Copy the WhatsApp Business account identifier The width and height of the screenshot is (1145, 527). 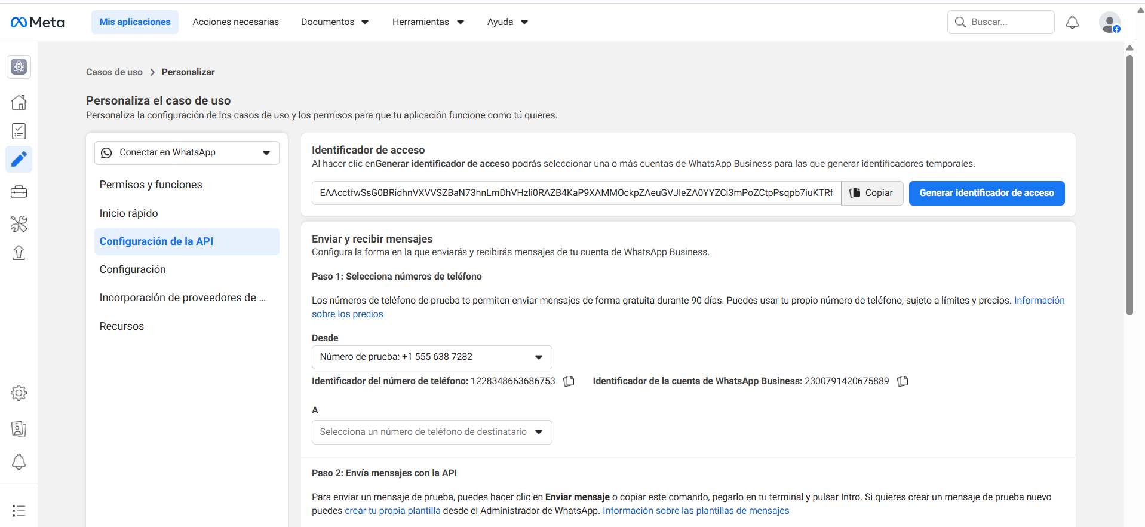(903, 381)
